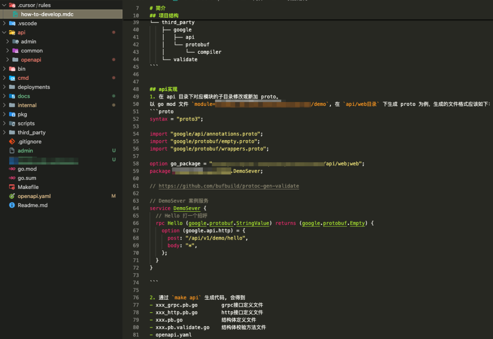493x339 pixels.
Task: Expand the .vscode folder chevron
Action: point(4,23)
